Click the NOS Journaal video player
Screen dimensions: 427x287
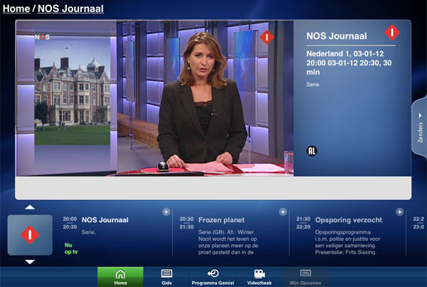[x=154, y=98]
